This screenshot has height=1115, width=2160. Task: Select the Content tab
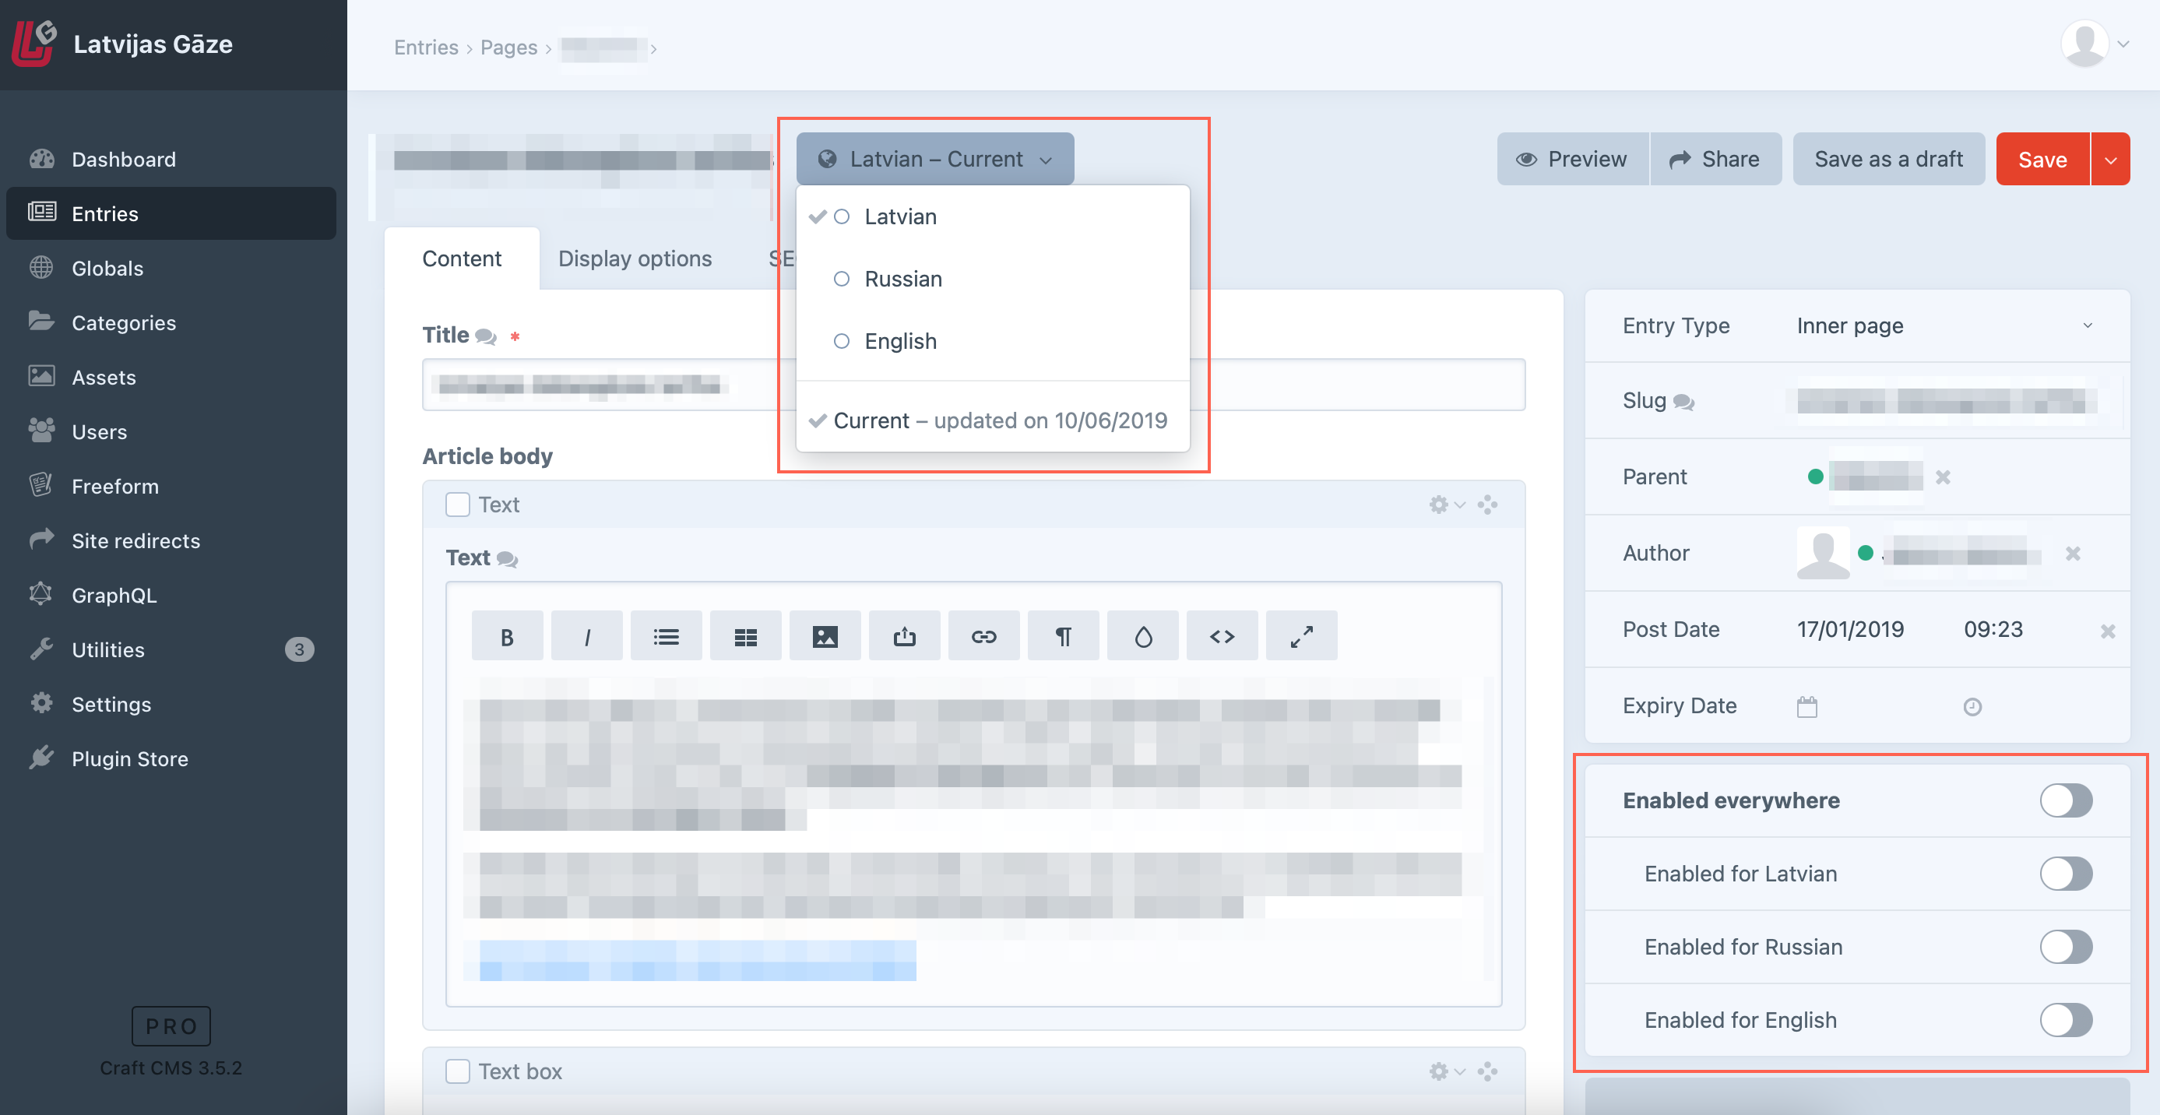pyautogui.click(x=462, y=259)
